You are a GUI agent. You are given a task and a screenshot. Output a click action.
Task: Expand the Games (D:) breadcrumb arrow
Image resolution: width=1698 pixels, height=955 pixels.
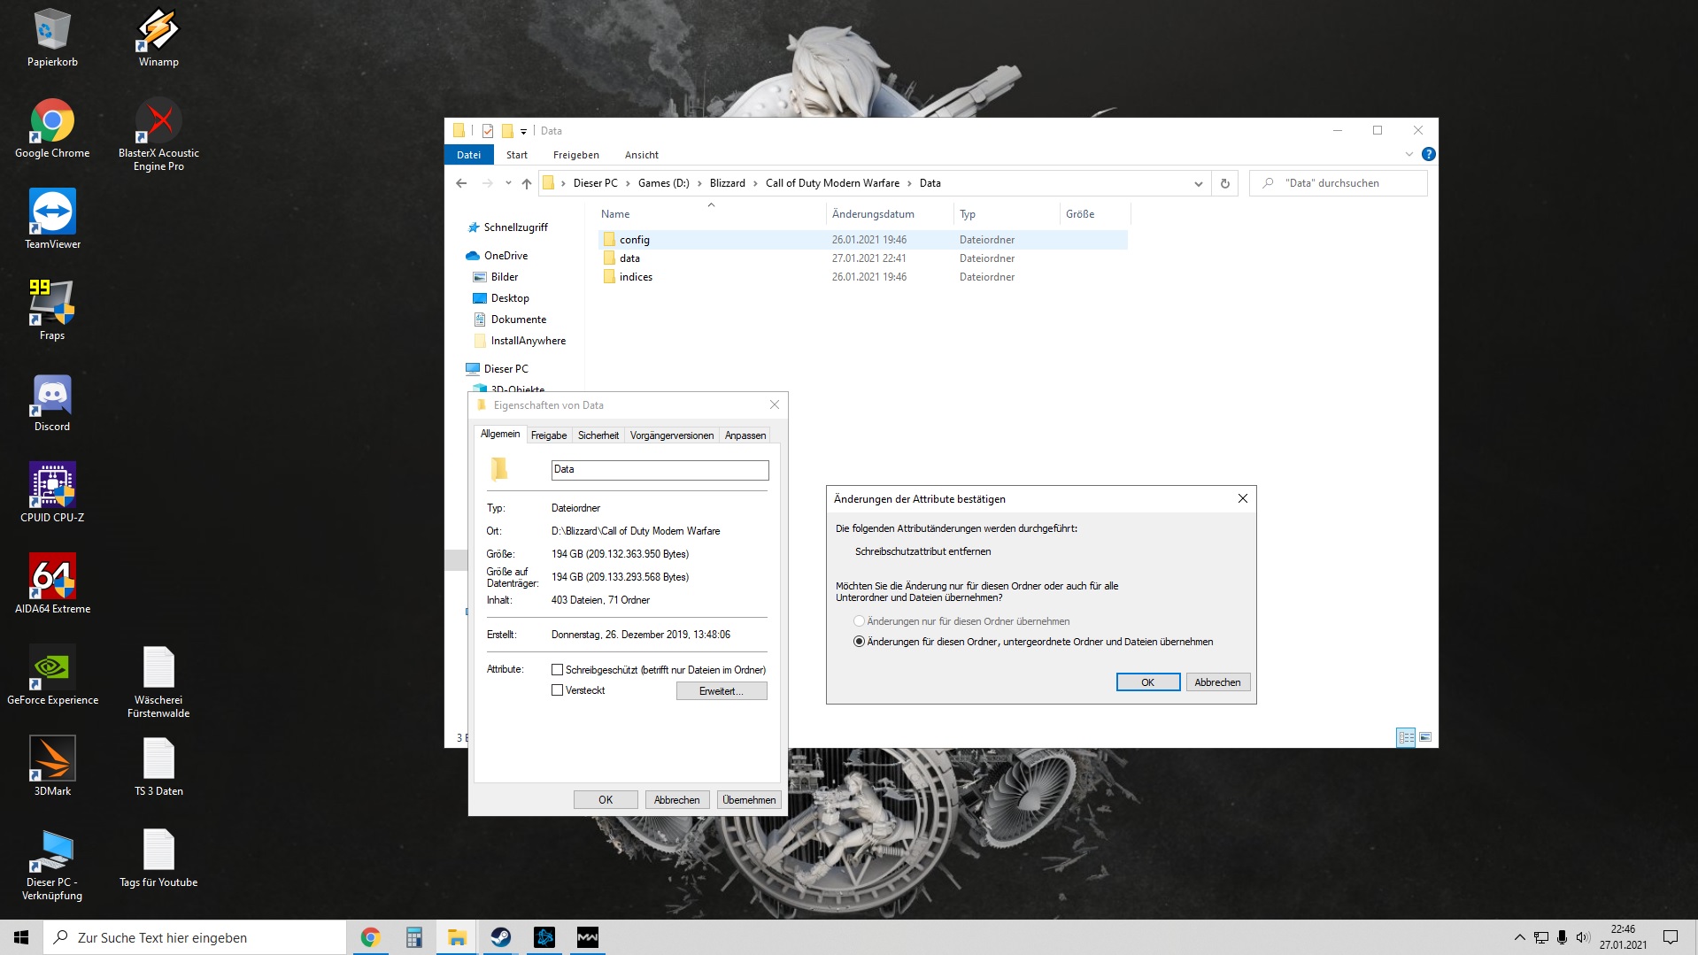(x=699, y=183)
